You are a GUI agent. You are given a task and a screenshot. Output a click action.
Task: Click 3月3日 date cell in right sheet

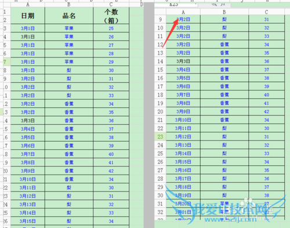point(183,61)
